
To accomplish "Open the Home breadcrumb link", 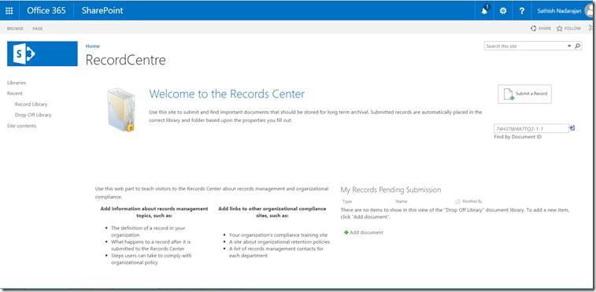I will coord(93,46).
